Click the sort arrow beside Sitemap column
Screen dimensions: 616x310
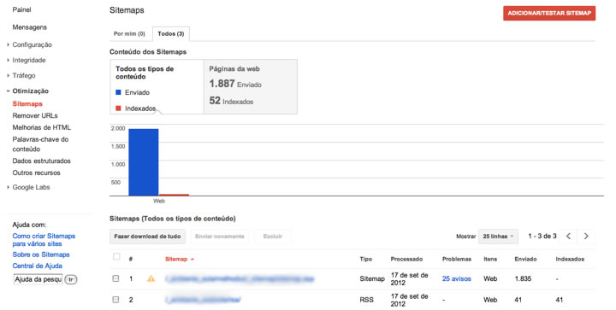tap(192, 259)
